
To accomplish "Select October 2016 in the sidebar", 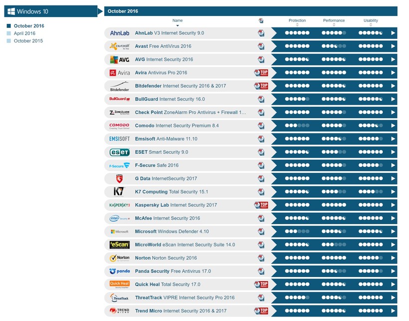I will coord(29,26).
